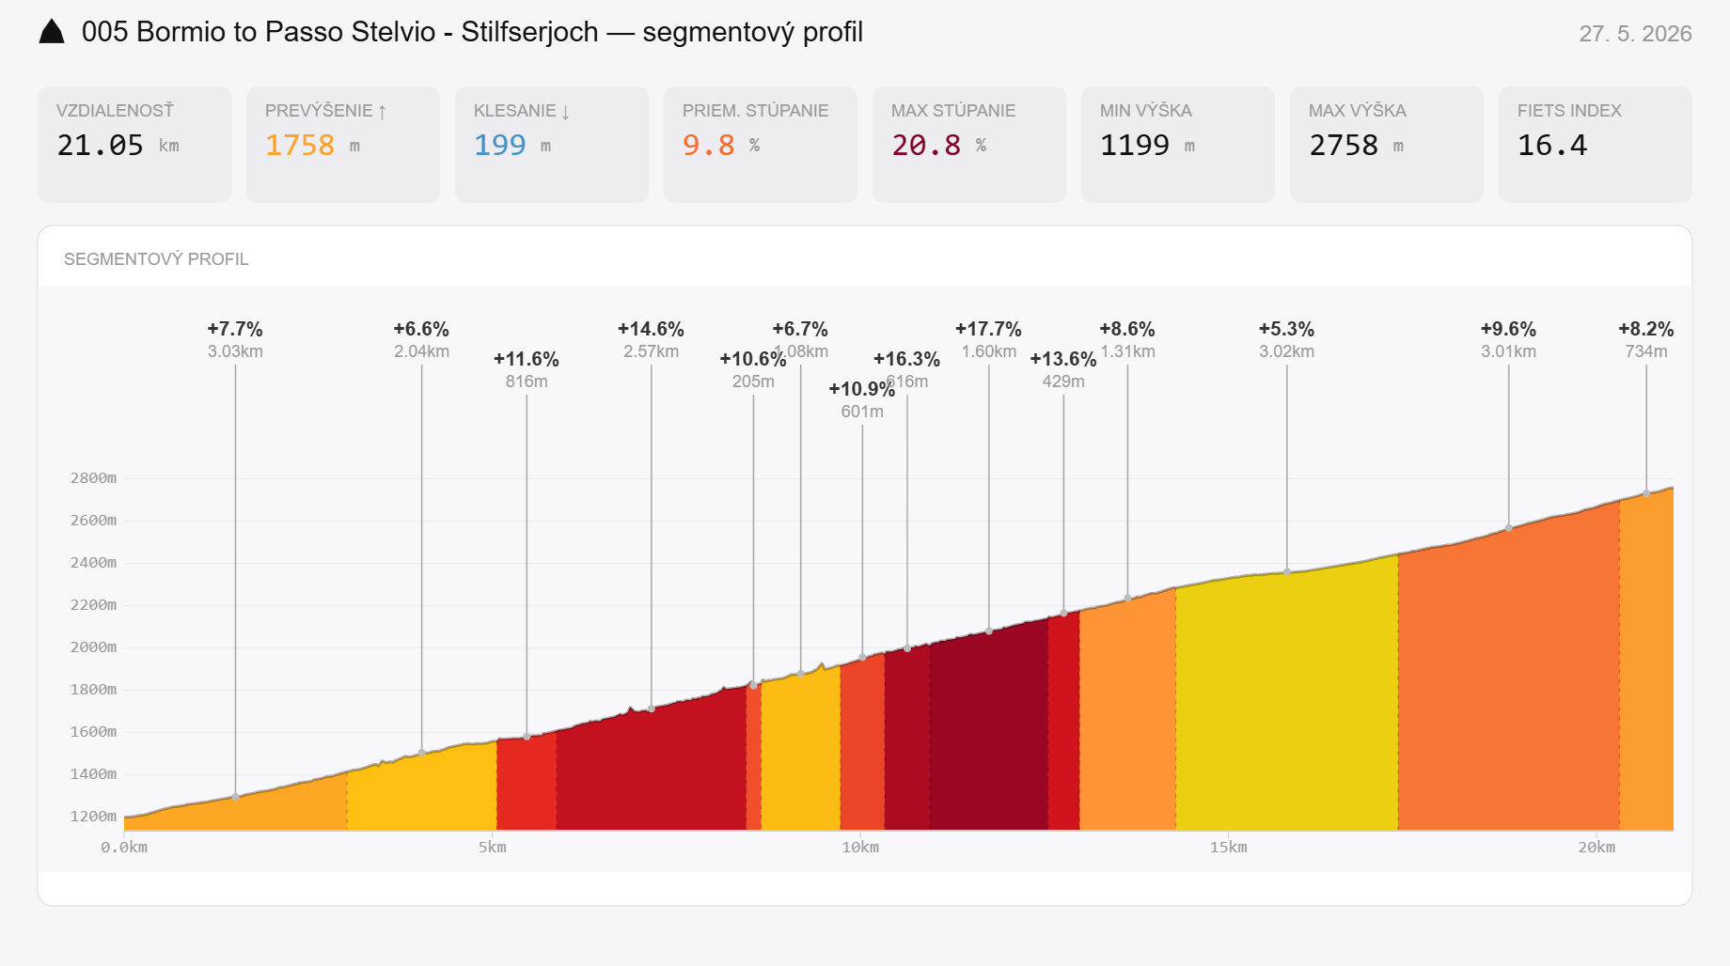Click the 816m segment length label
The image size is (1730, 966).
pyautogui.click(x=527, y=382)
